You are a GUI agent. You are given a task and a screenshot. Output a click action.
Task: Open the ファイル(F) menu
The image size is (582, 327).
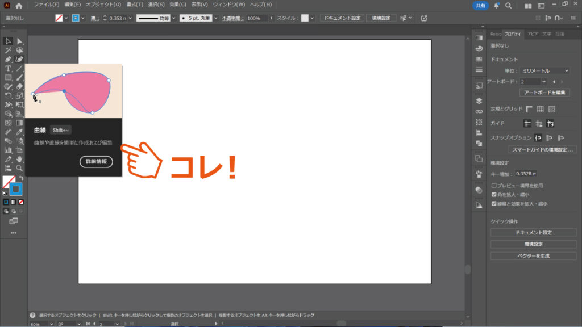tap(46, 5)
